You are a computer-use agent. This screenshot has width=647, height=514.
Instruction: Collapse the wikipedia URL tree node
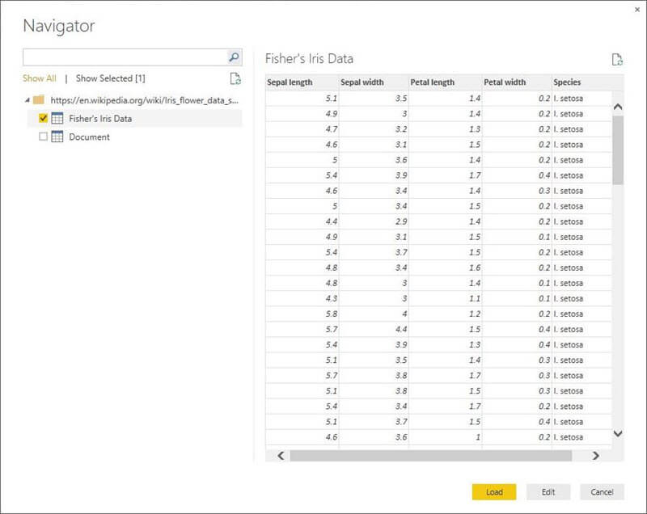(27, 100)
